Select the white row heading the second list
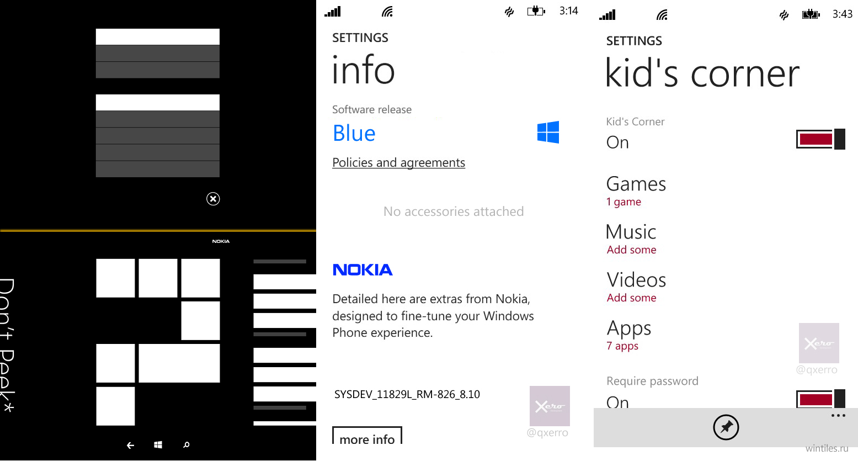The height and width of the screenshot is (461, 858). [x=158, y=102]
